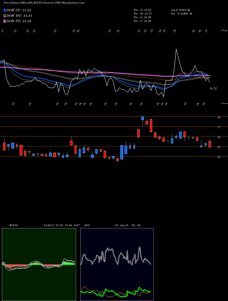The width and height of the screenshot is (228, 301).
Task: Click the '9.71' value on EMA chart
Action: (213, 88)
